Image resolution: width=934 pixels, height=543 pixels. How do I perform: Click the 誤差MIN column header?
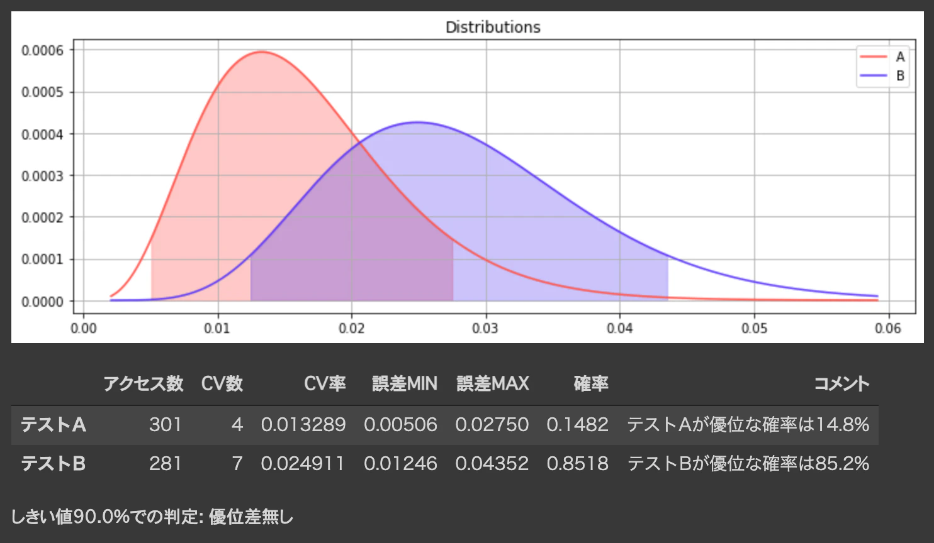pos(405,383)
